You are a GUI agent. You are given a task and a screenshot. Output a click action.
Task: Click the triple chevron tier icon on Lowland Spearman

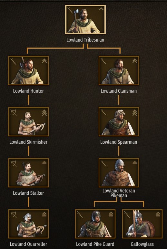[135, 113]
